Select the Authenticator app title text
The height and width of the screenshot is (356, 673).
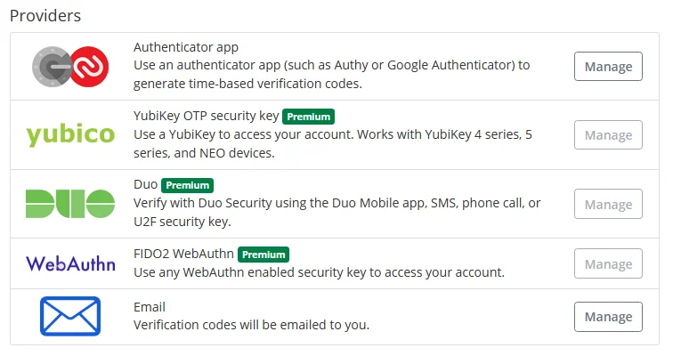(x=186, y=47)
